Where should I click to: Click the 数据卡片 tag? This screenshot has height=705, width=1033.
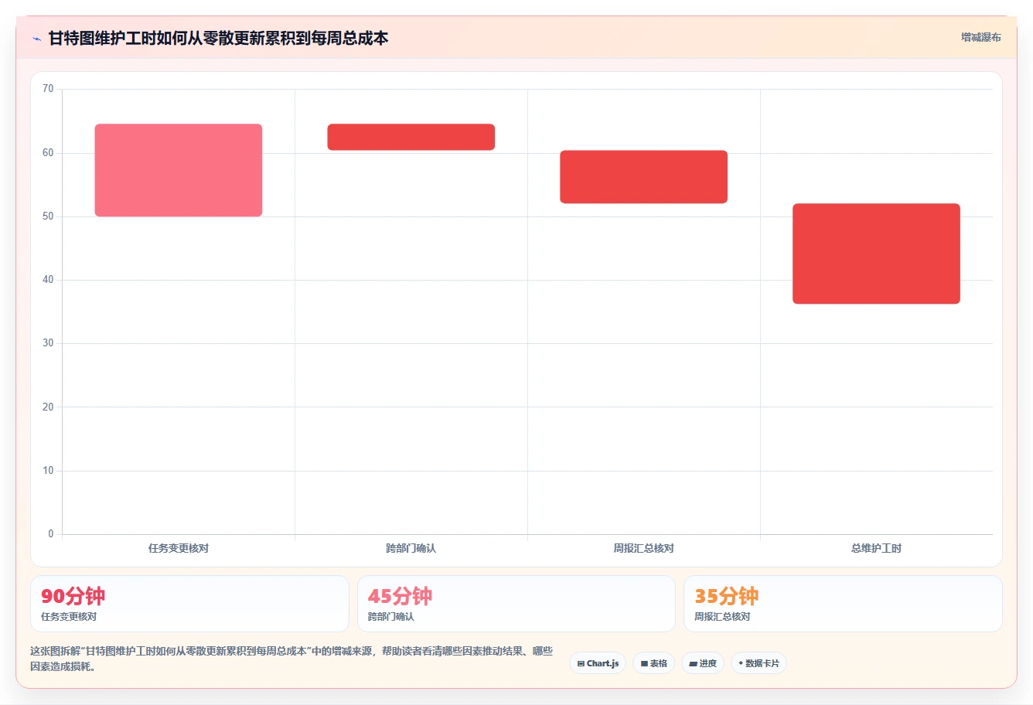tap(759, 663)
